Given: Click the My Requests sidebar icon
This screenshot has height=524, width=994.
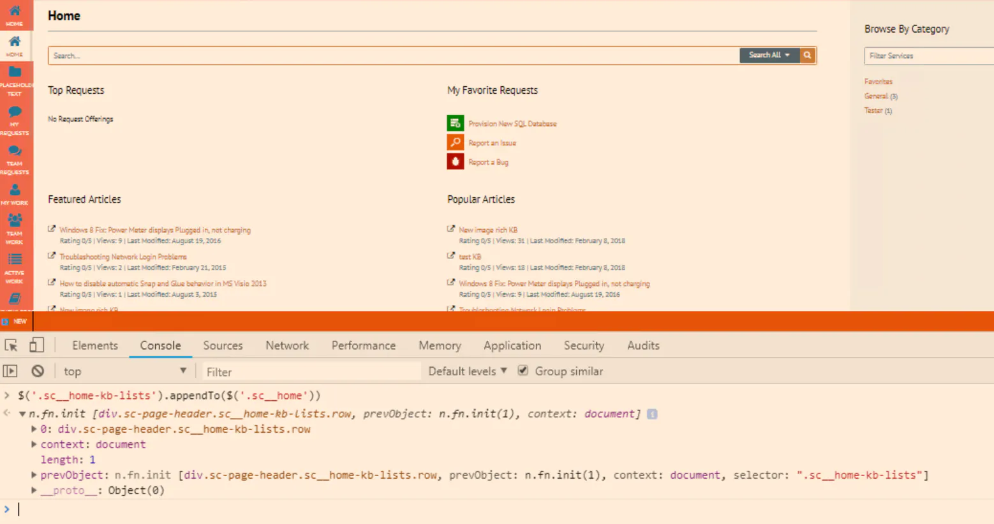Looking at the screenshot, I should coord(15,113).
